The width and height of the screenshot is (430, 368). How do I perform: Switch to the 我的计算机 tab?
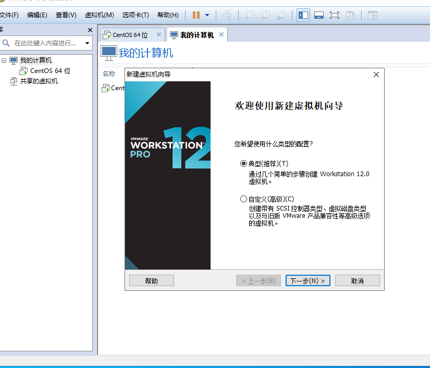point(197,35)
